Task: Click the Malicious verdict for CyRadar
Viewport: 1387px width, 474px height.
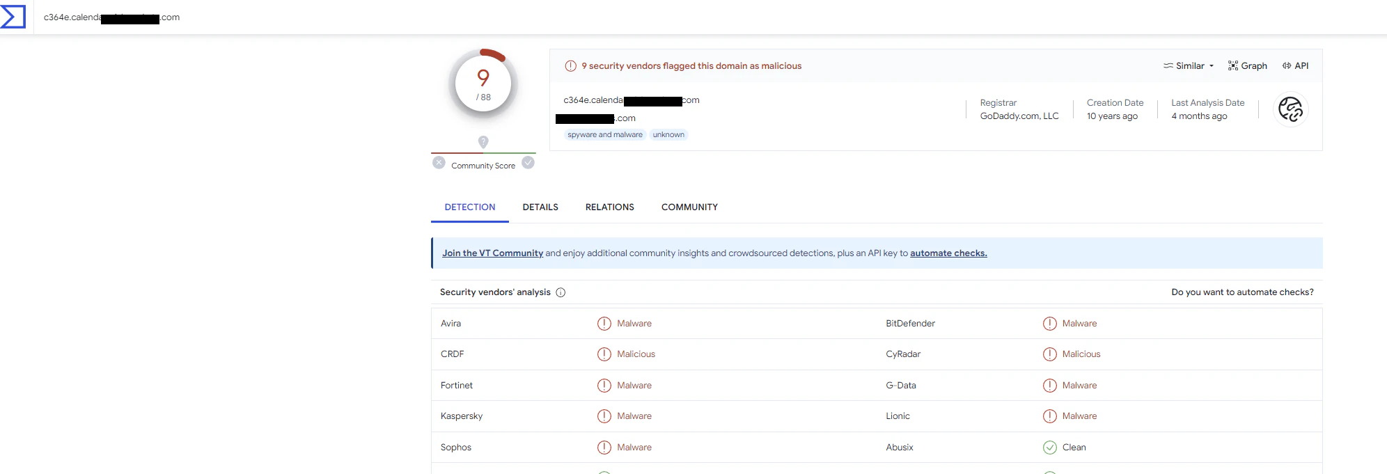Action: pyautogui.click(x=1081, y=354)
